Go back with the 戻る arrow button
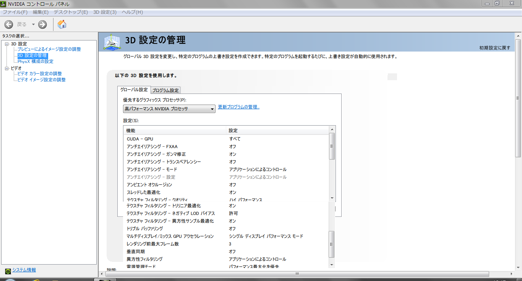The width and height of the screenshot is (522, 281). [x=9, y=24]
